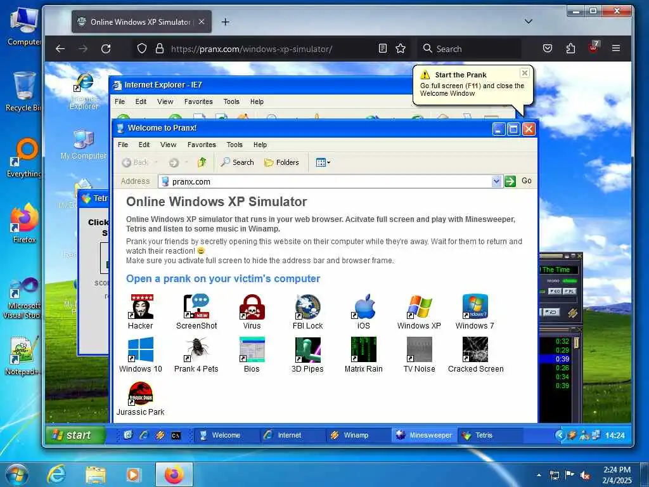Click the green Go arrow button
Screen dimensions: 649x487
[510, 181]
